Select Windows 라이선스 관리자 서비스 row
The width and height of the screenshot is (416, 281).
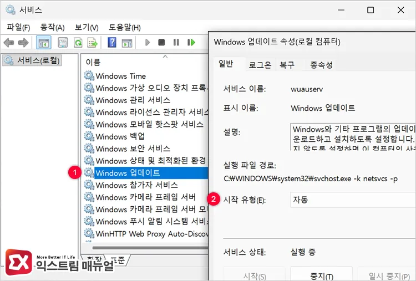coord(146,113)
